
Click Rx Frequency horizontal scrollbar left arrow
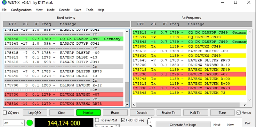click(x=134, y=105)
